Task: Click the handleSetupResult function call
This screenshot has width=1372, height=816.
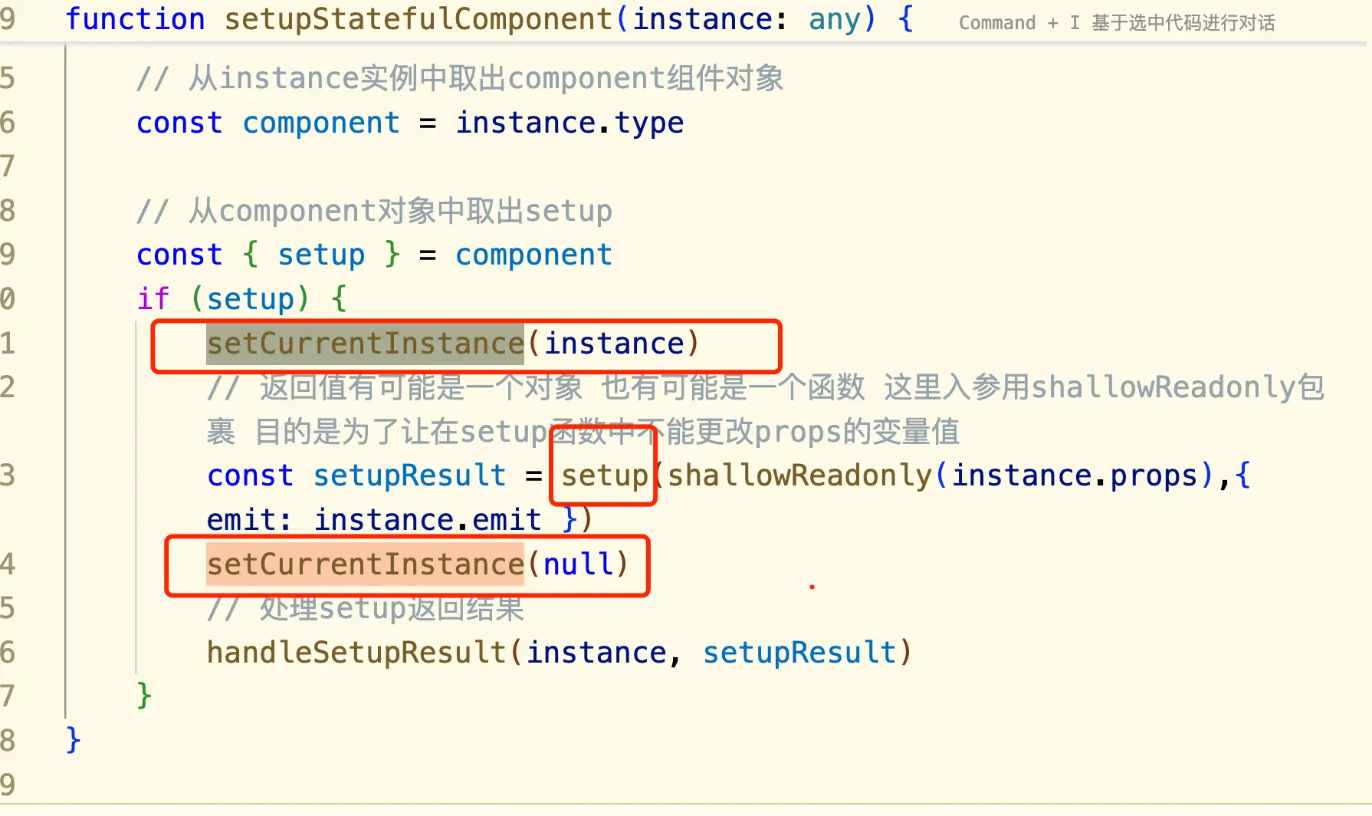Action: (356, 653)
